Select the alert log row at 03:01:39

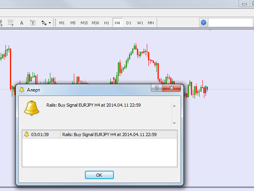pos(100,134)
